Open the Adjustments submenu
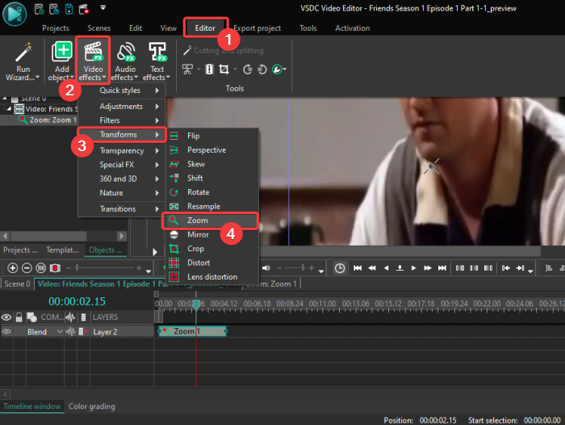 [122, 106]
